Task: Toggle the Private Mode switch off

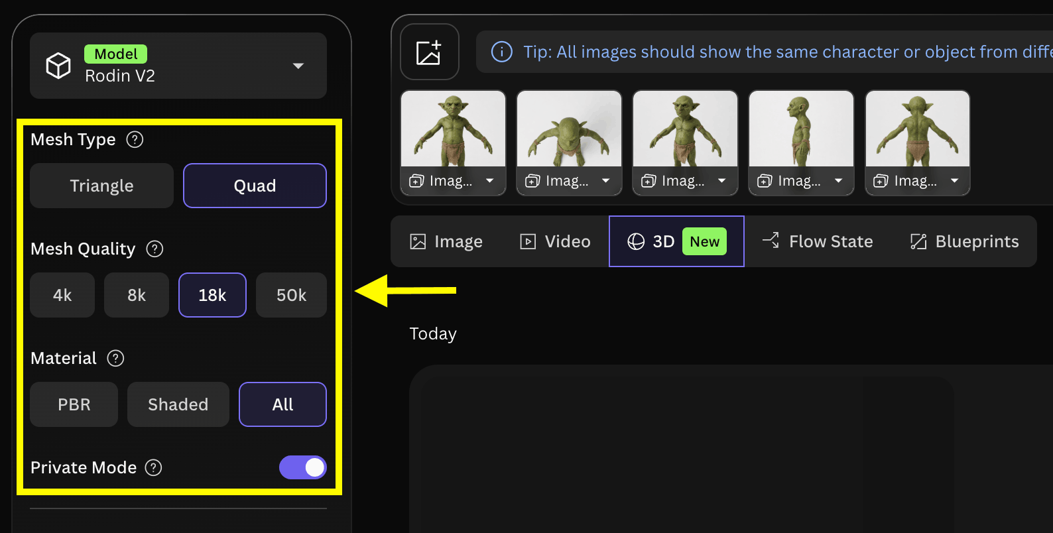Action: coord(303,467)
